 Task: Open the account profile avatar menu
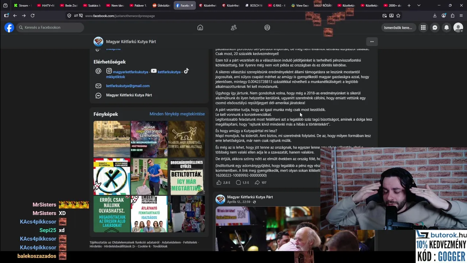tap(458, 27)
